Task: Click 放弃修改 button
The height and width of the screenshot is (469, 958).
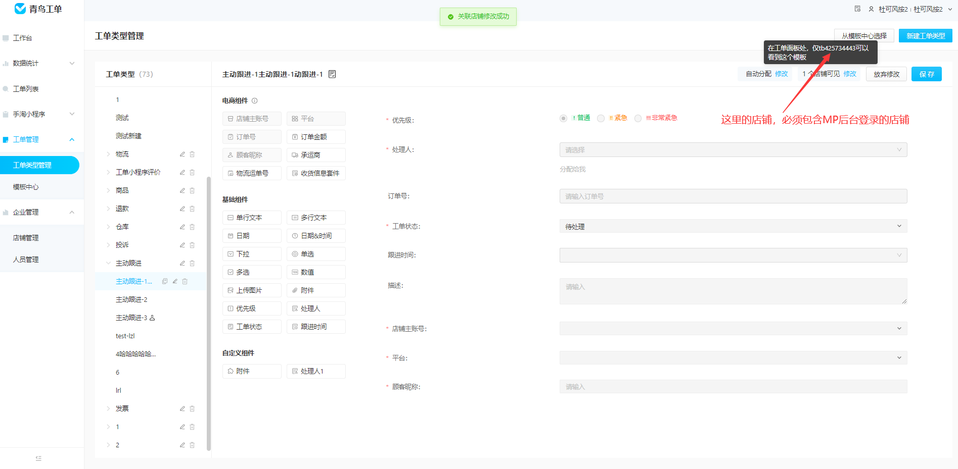Action: (887, 74)
